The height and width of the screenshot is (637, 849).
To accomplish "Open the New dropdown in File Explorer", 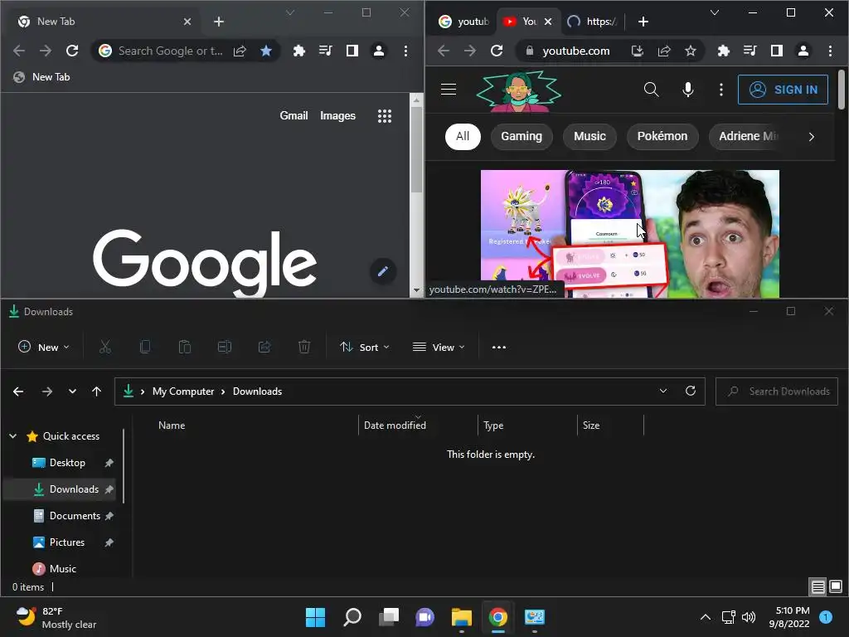I will tap(44, 348).
